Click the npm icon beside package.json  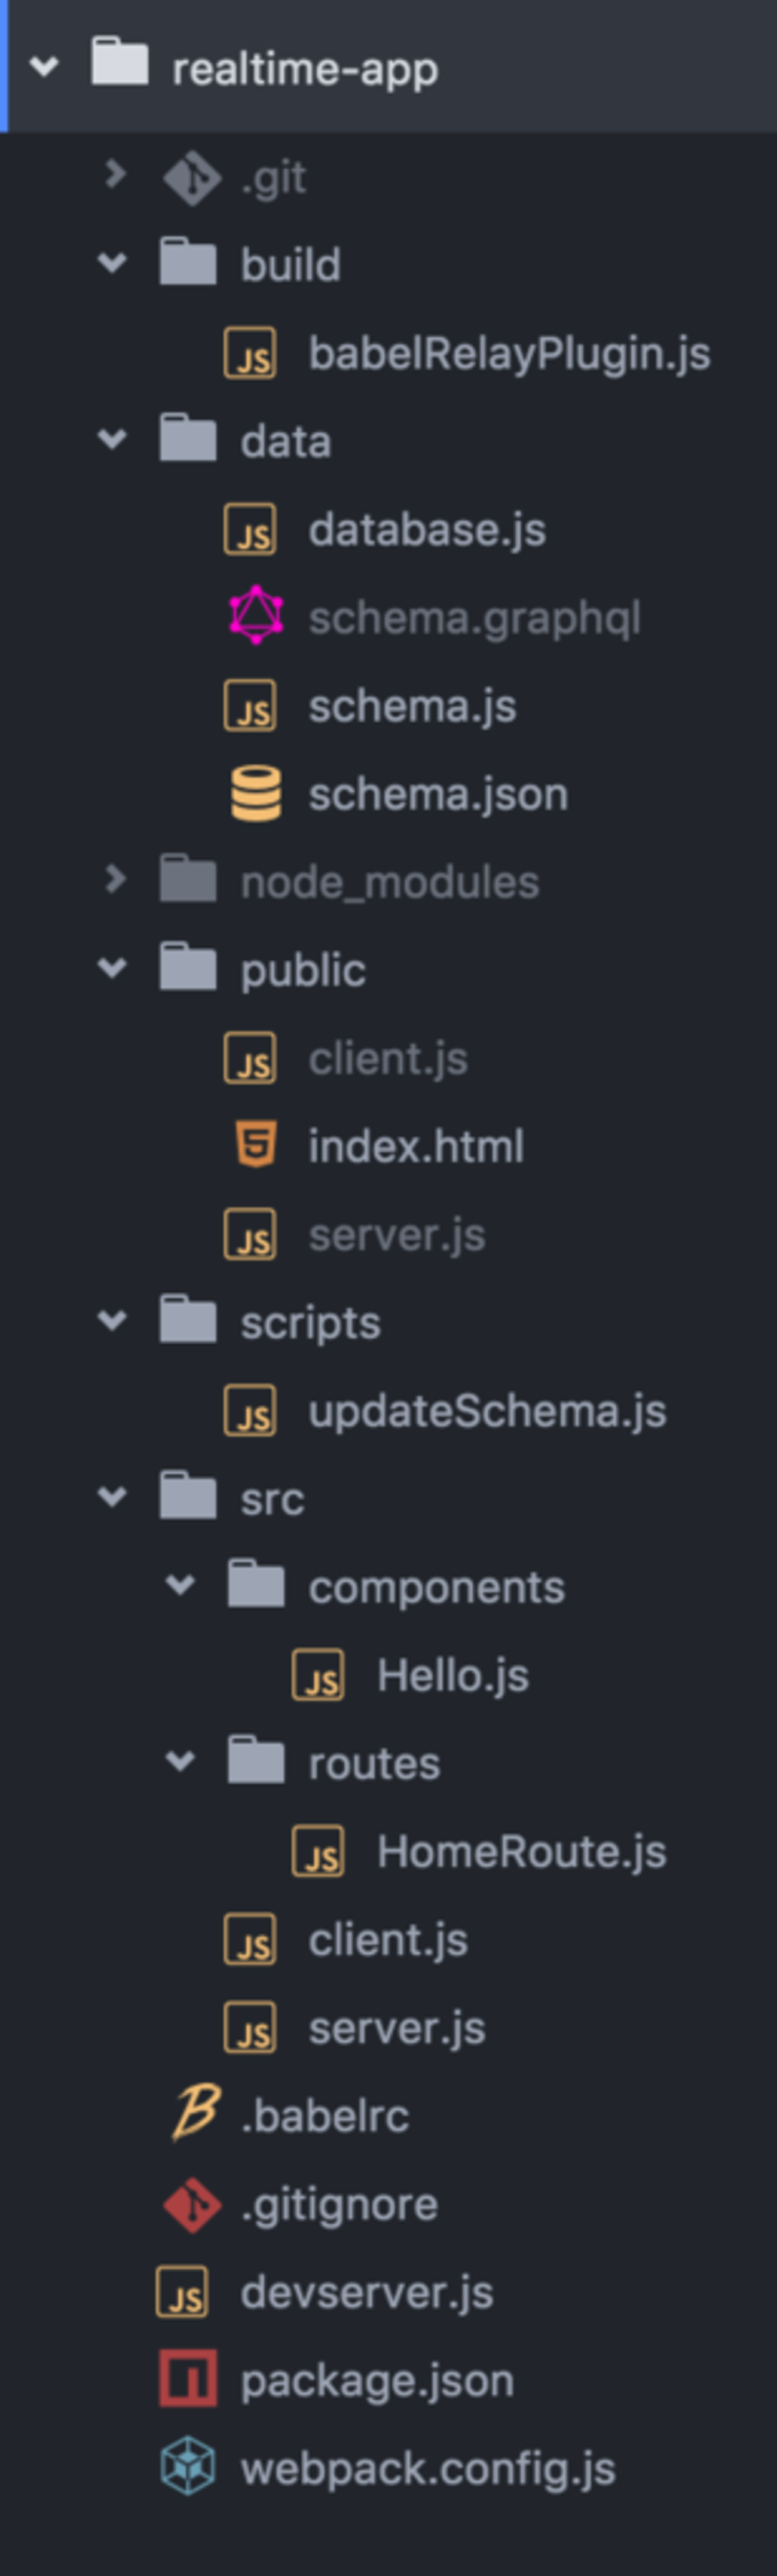tap(187, 2379)
